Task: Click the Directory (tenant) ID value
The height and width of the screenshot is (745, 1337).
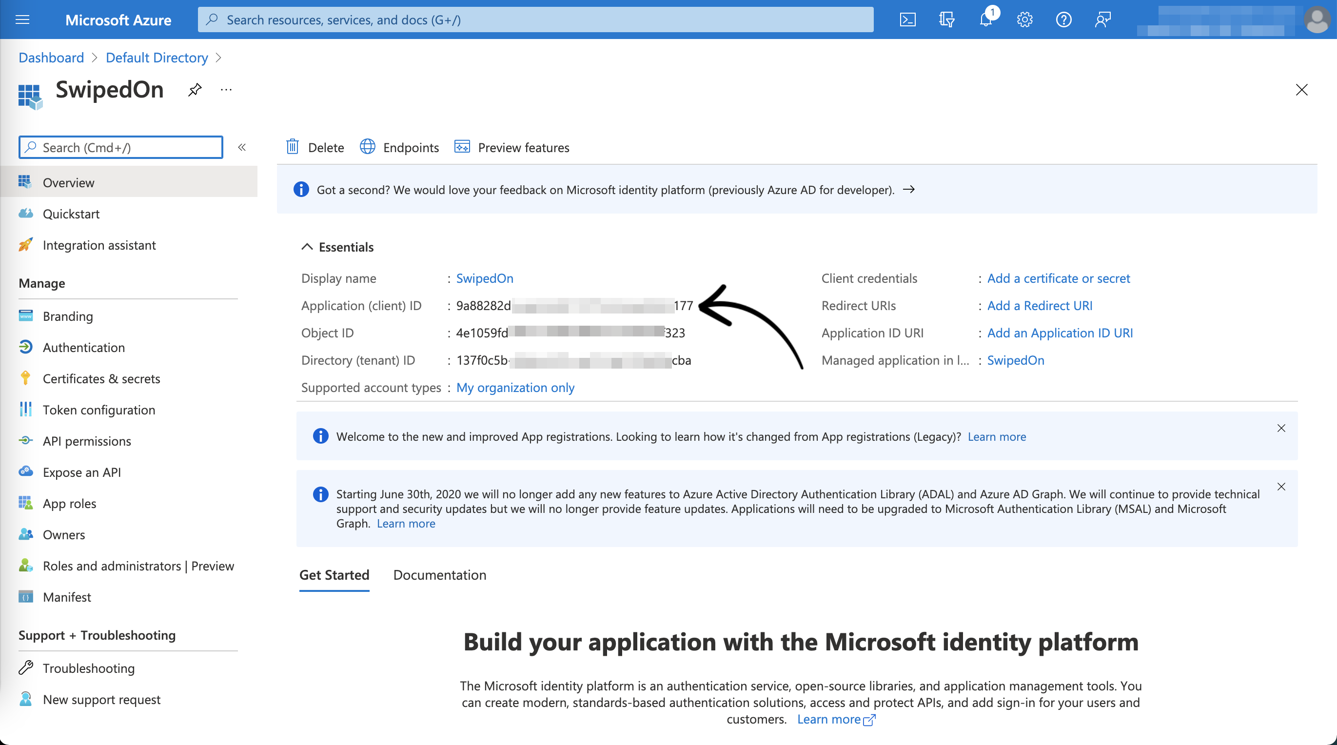Action: pos(573,360)
